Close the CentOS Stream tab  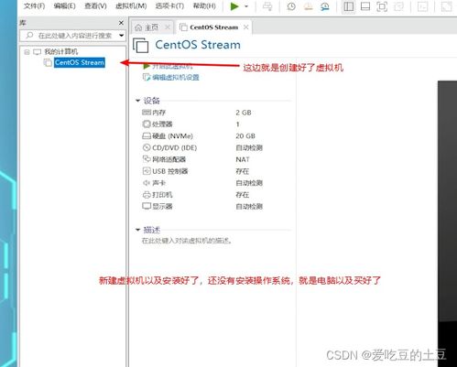(x=245, y=27)
